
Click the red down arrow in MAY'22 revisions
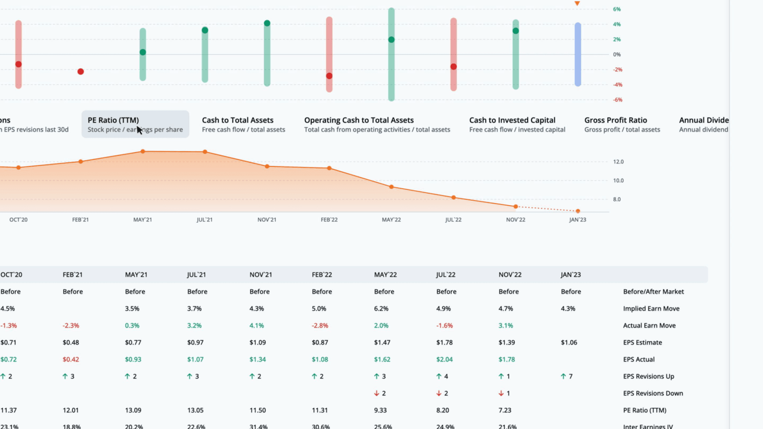(x=377, y=393)
